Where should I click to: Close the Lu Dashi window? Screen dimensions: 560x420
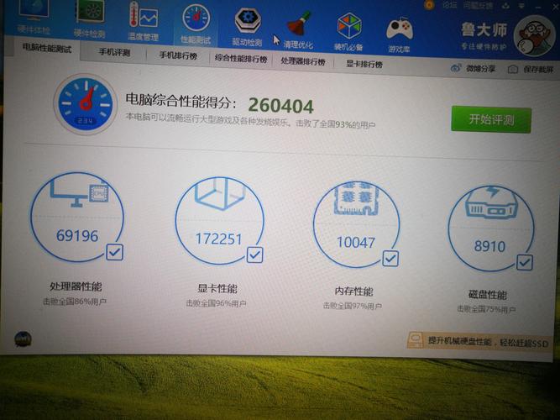click(556, 8)
